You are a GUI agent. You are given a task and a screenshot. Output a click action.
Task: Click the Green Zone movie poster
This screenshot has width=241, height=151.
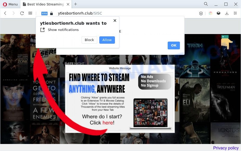(x=15, y=55)
